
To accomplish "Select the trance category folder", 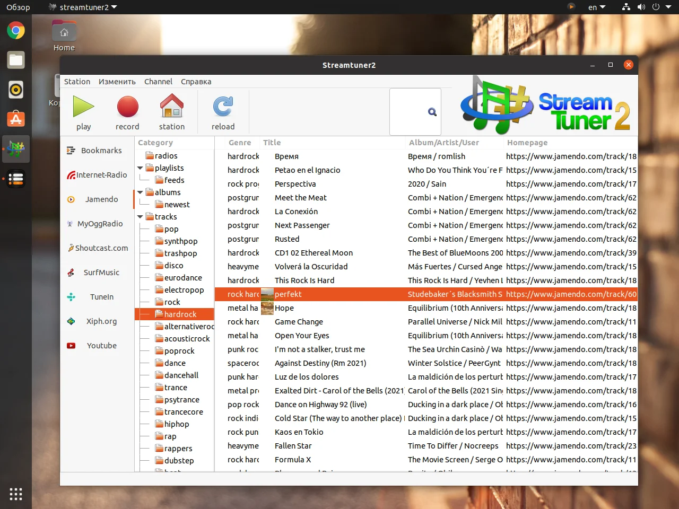I will [x=176, y=388].
